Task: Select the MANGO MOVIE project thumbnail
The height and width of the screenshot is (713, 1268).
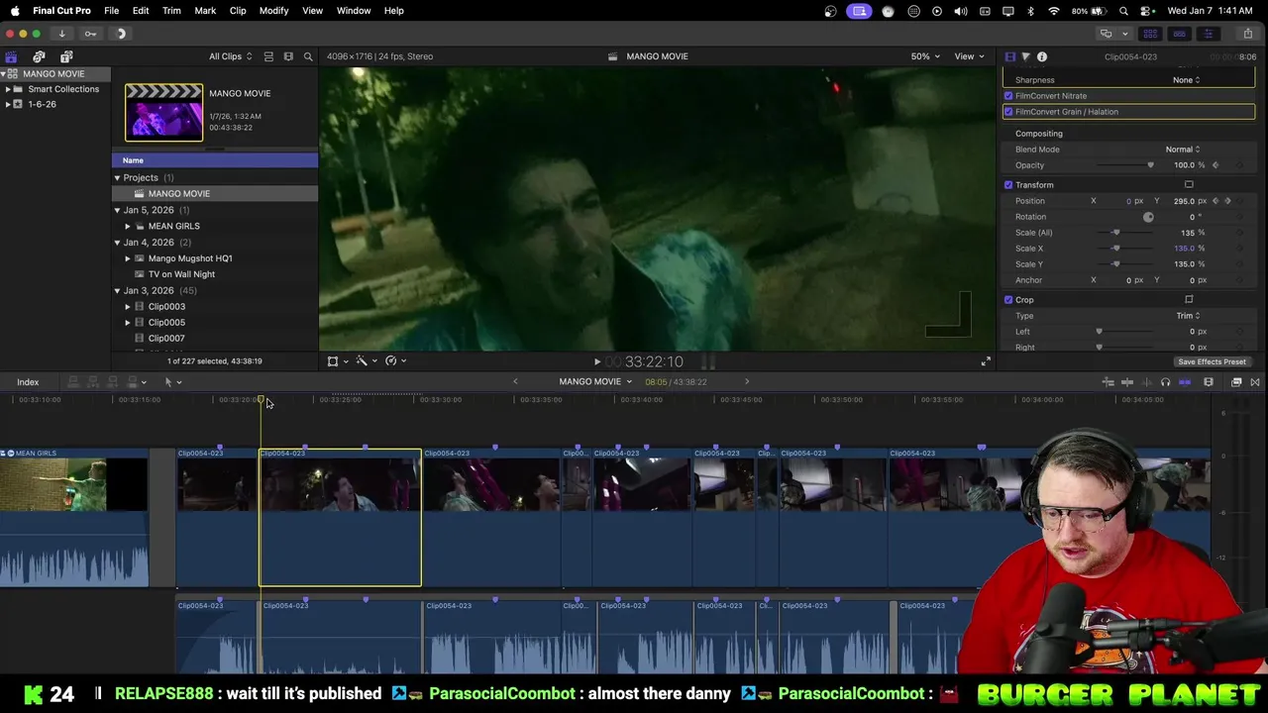Action: pyautogui.click(x=163, y=112)
